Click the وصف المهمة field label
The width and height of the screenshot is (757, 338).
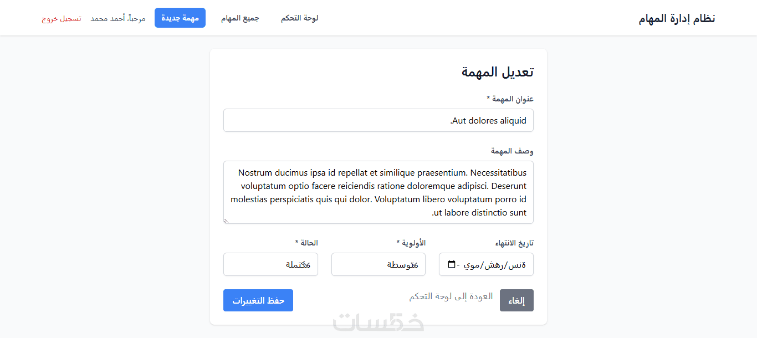tap(512, 151)
